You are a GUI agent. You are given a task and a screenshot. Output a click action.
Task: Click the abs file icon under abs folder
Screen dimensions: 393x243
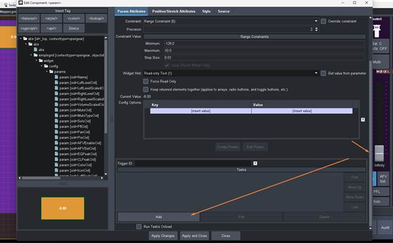(x=36, y=50)
